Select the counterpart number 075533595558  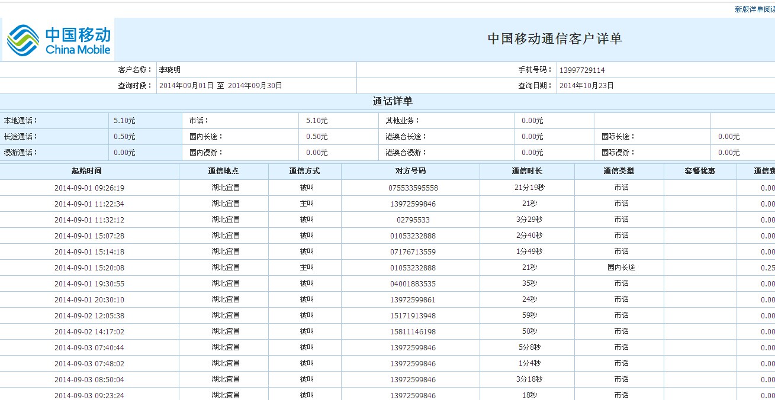pyautogui.click(x=413, y=188)
